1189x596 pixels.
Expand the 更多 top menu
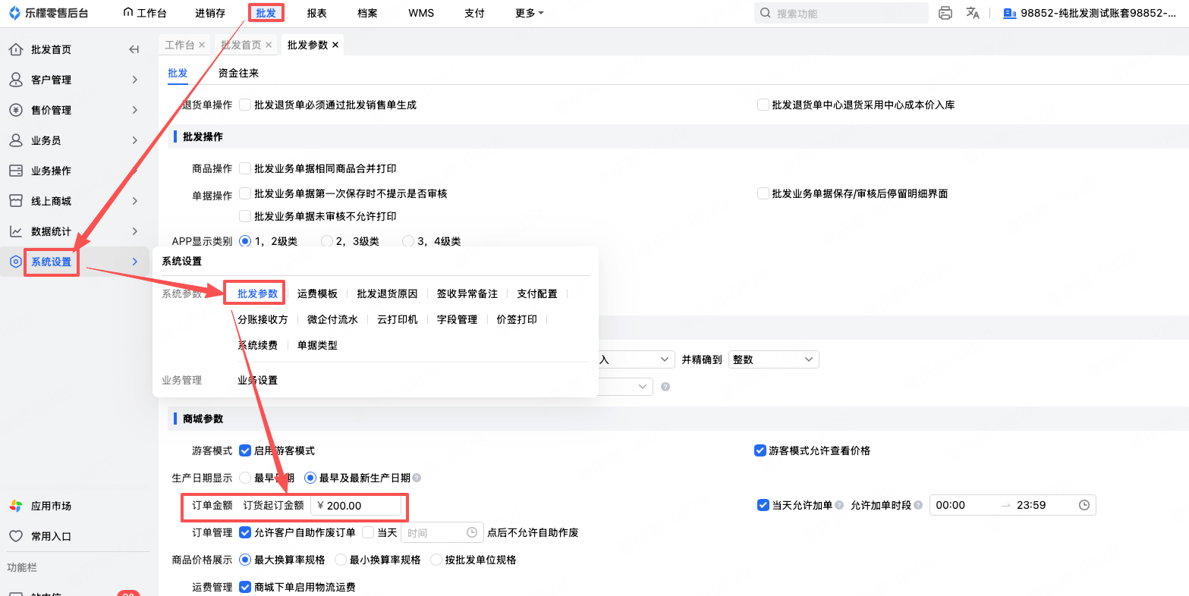(529, 13)
